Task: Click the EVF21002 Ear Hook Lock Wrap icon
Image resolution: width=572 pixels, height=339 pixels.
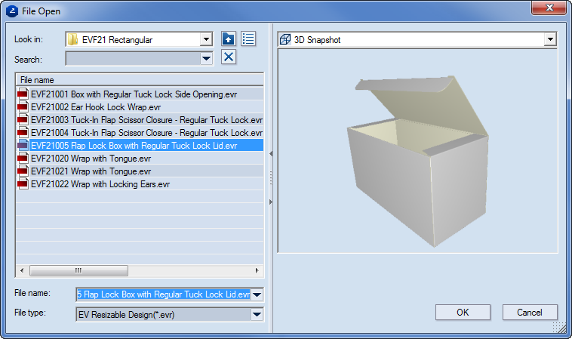Action: pyautogui.click(x=23, y=107)
